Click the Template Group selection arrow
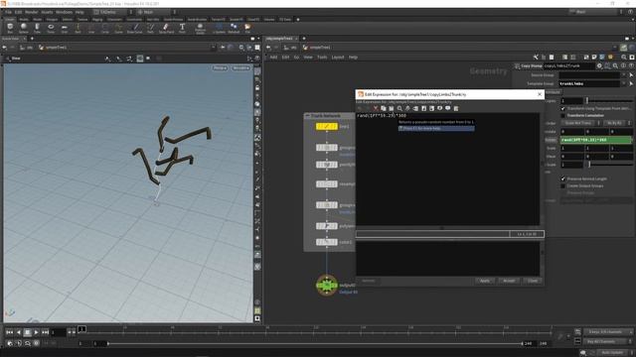 coord(631,83)
